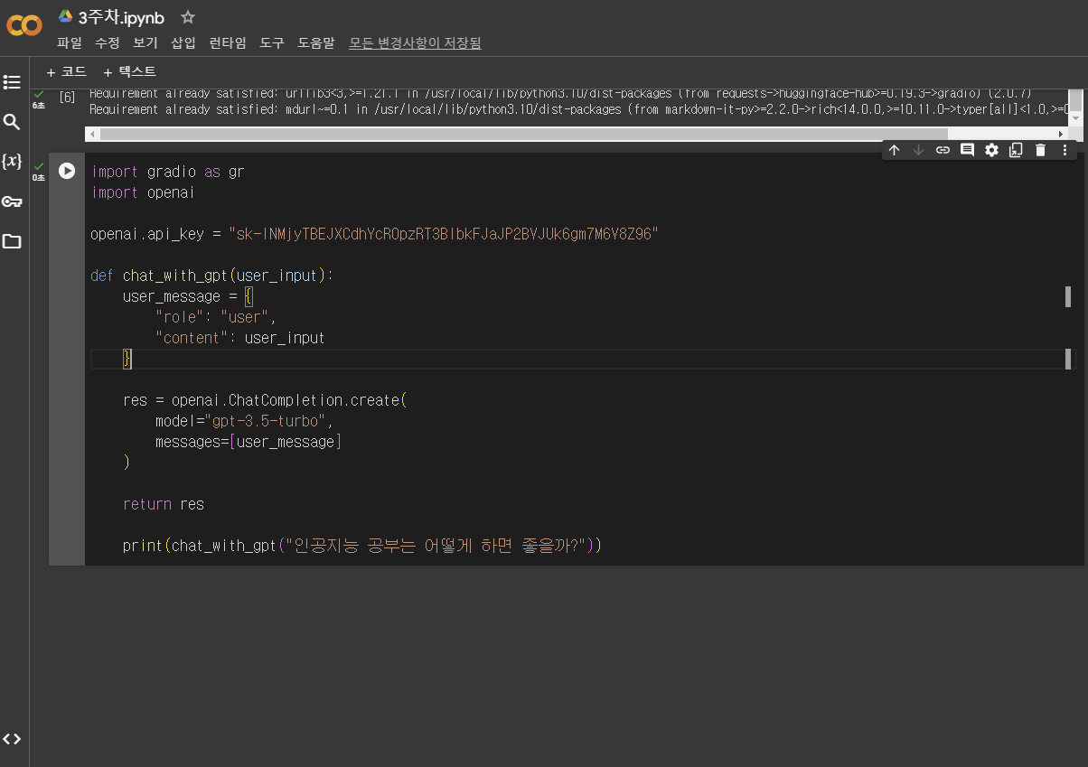Click the 'Requirement already satisfied: urllib3' output line
Image resolution: width=1088 pixels, height=767 pixels.
pyautogui.click(x=560, y=94)
